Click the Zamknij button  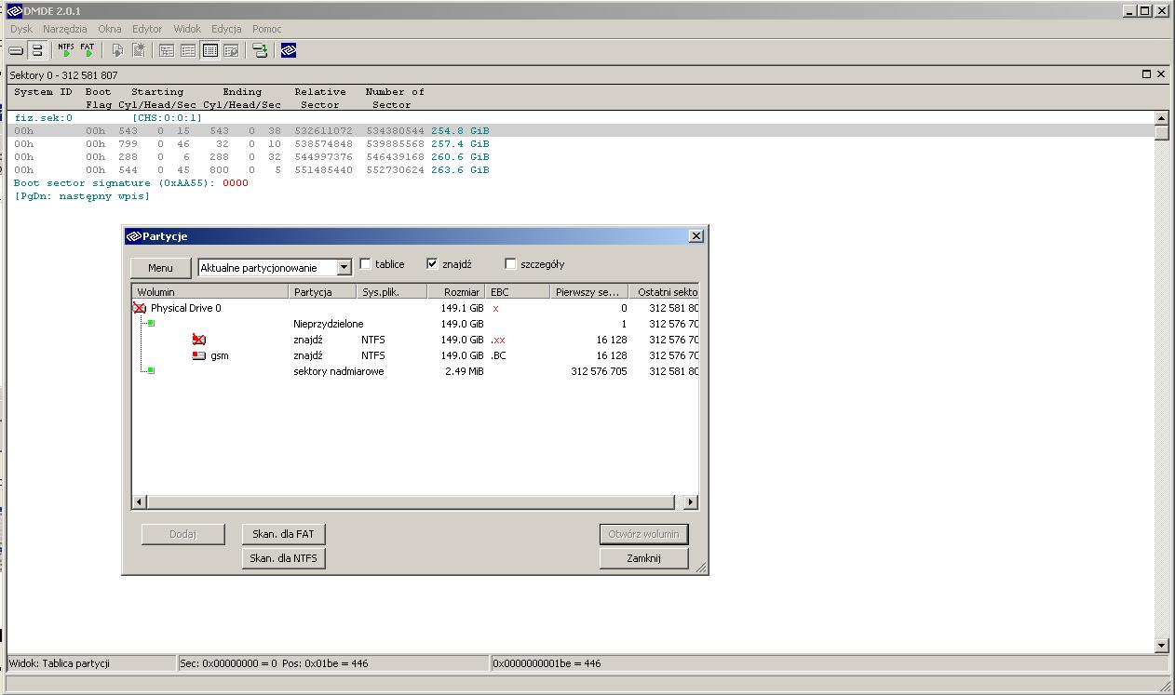(644, 558)
